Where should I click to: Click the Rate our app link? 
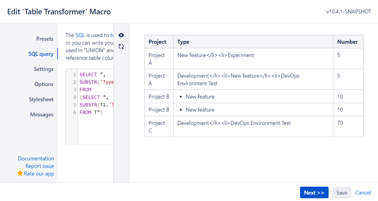[39, 173]
